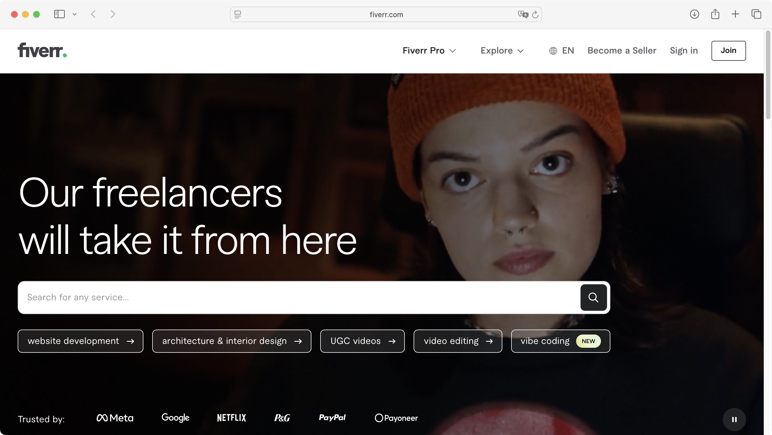Go back to the previous page
Viewport: 772px width, 435px height.
(x=93, y=14)
